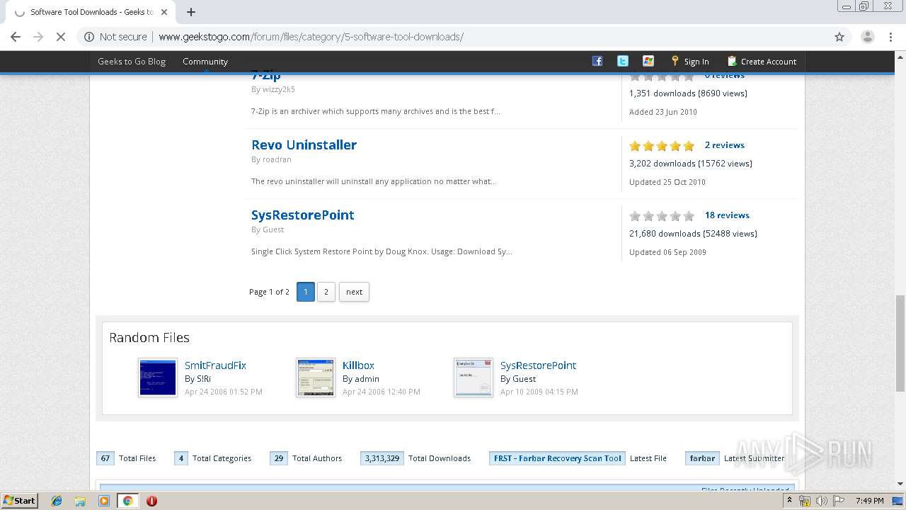Open the SysRestorePoint listing title
The height and width of the screenshot is (510, 906).
[303, 215]
